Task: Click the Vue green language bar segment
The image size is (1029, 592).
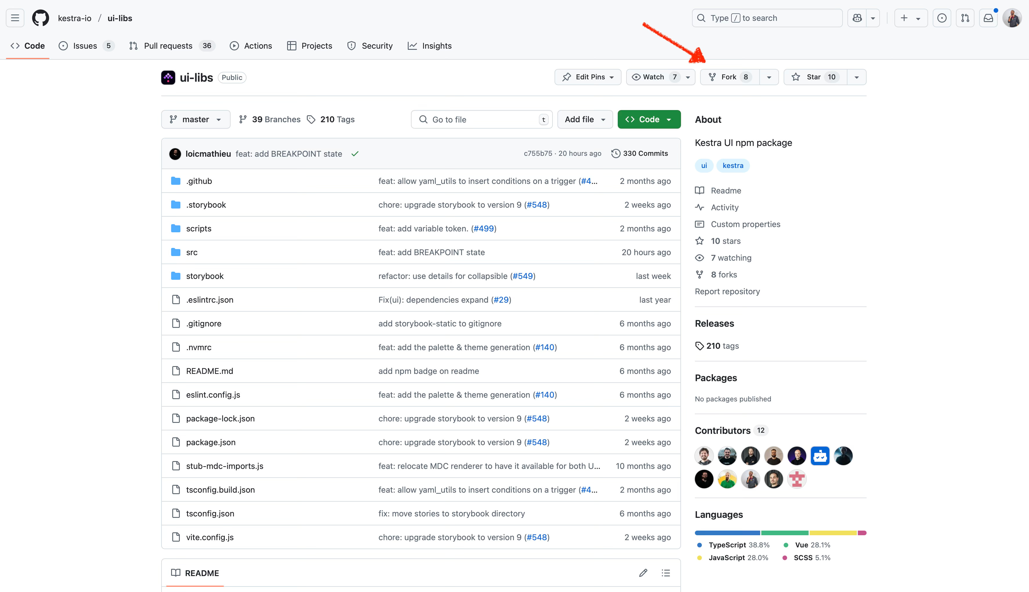Action: (x=785, y=533)
